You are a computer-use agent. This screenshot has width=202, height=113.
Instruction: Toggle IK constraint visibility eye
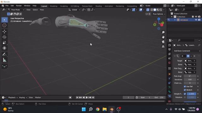[188, 56]
